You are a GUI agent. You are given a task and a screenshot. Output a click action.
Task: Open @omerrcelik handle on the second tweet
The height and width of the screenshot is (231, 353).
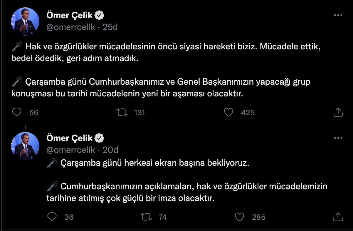[71, 150]
